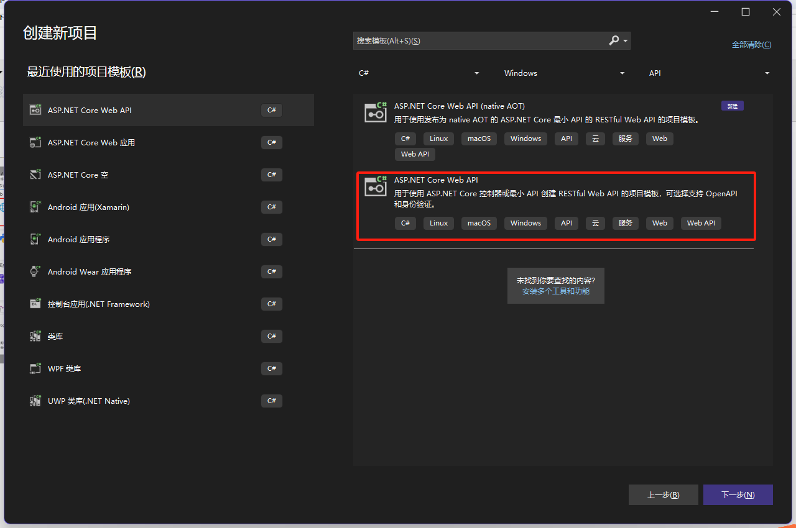This screenshot has height=528, width=796.
Task: Click the 未找到你要查找的内容? text
Action: pyautogui.click(x=555, y=280)
